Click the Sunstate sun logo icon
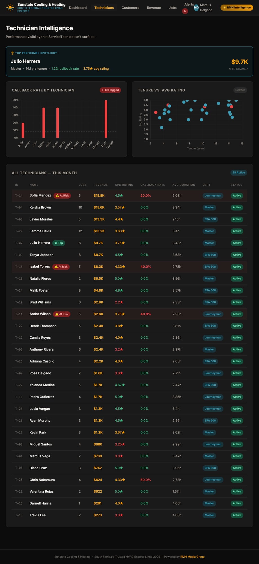 10,8
